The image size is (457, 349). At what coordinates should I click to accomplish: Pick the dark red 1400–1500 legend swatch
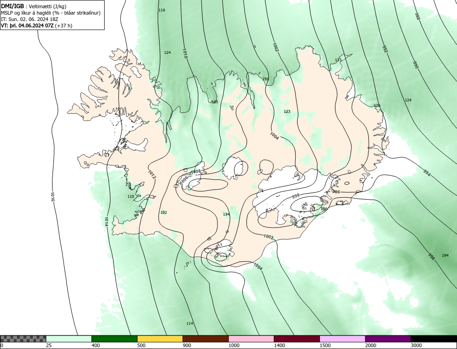click(297, 338)
